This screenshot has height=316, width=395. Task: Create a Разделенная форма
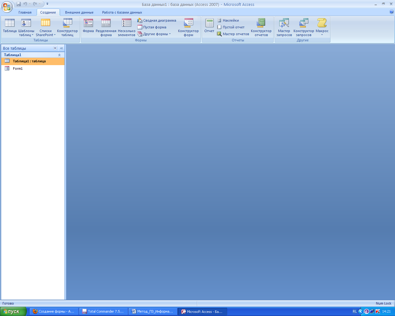coord(106,27)
